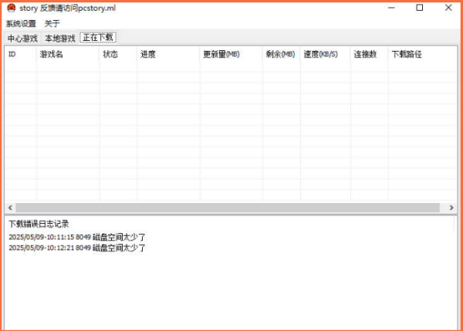Close the story application window
This screenshot has width=463, height=331.
tap(449, 8)
